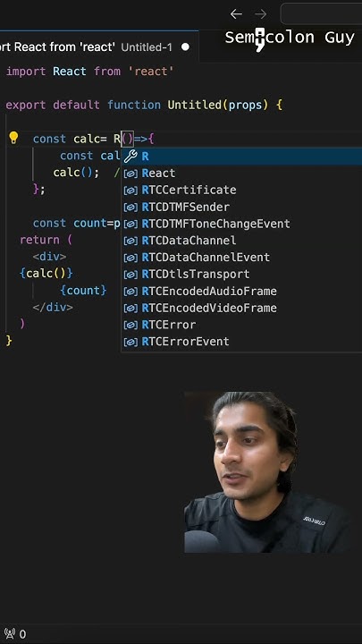Select the RTCErrorEvent suggestion
Screen dimensions: 362x644
(x=241, y=342)
